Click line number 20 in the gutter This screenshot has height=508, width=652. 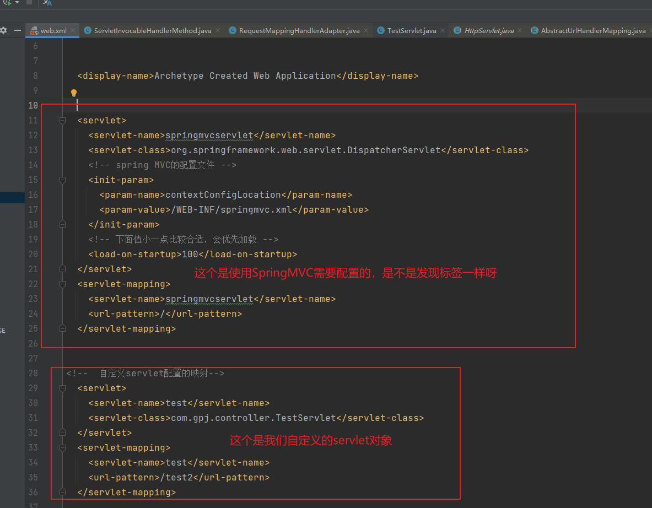tap(33, 254)
